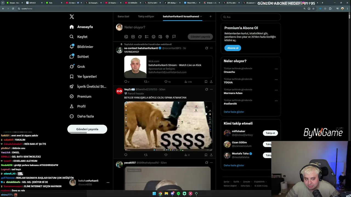
Task: Schedule the post with calendar icon
Action: coord(160,37)
